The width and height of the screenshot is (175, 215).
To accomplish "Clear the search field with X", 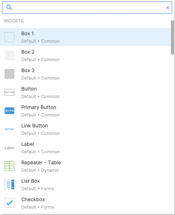I will [168, 8].
